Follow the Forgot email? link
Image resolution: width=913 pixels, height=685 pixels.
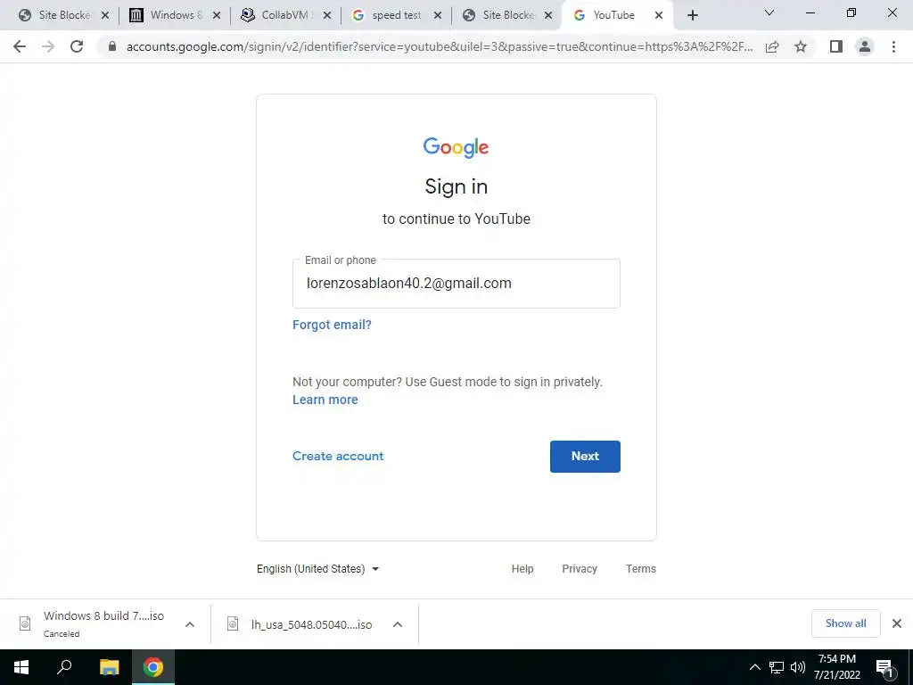coord(332,325)
